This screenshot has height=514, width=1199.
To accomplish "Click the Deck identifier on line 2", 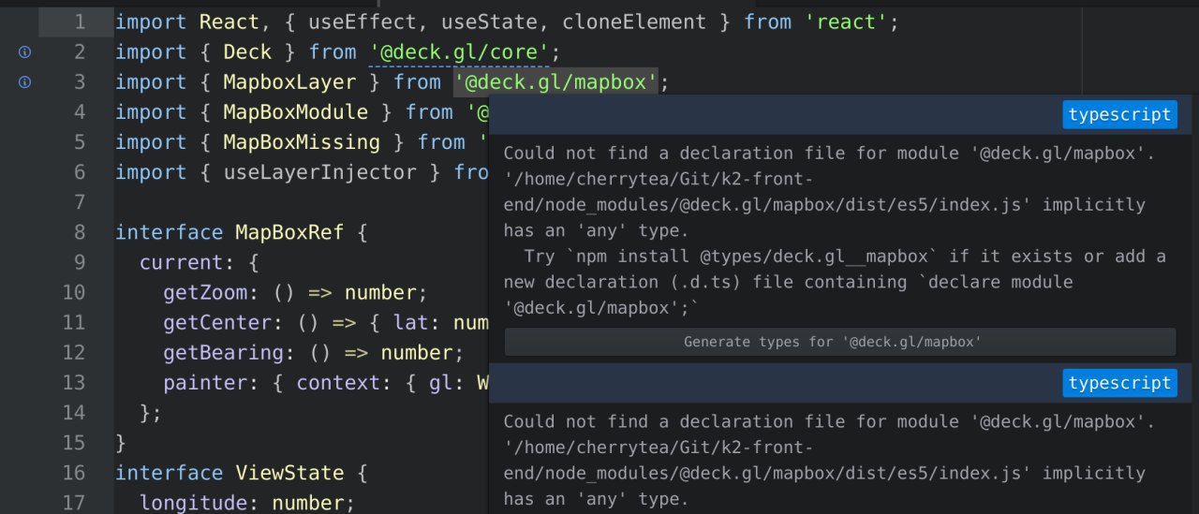I will coord(247,52).
